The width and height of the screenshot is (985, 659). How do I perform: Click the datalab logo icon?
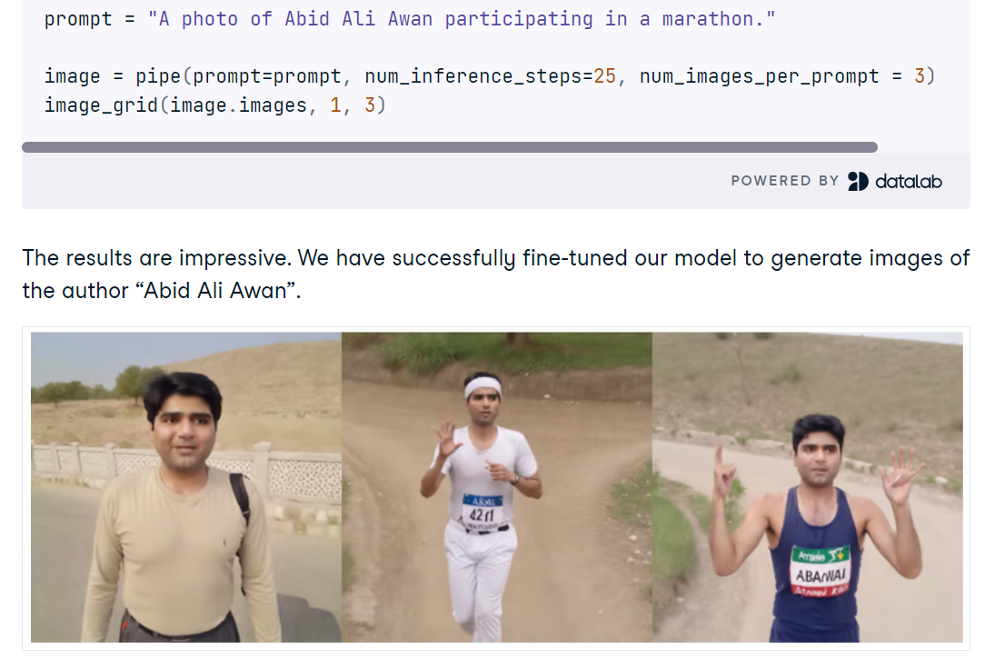click(x=858, y=182)
